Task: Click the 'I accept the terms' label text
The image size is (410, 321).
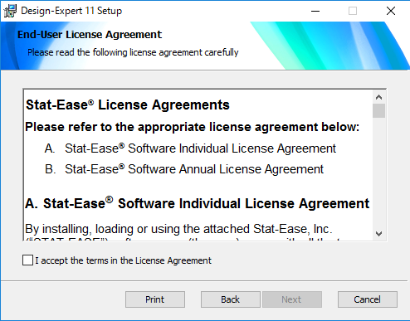Action: (123, 260)
